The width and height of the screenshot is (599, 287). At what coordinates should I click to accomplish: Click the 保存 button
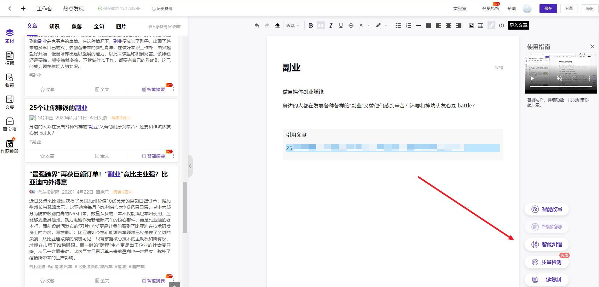click(x=548, y=9)
